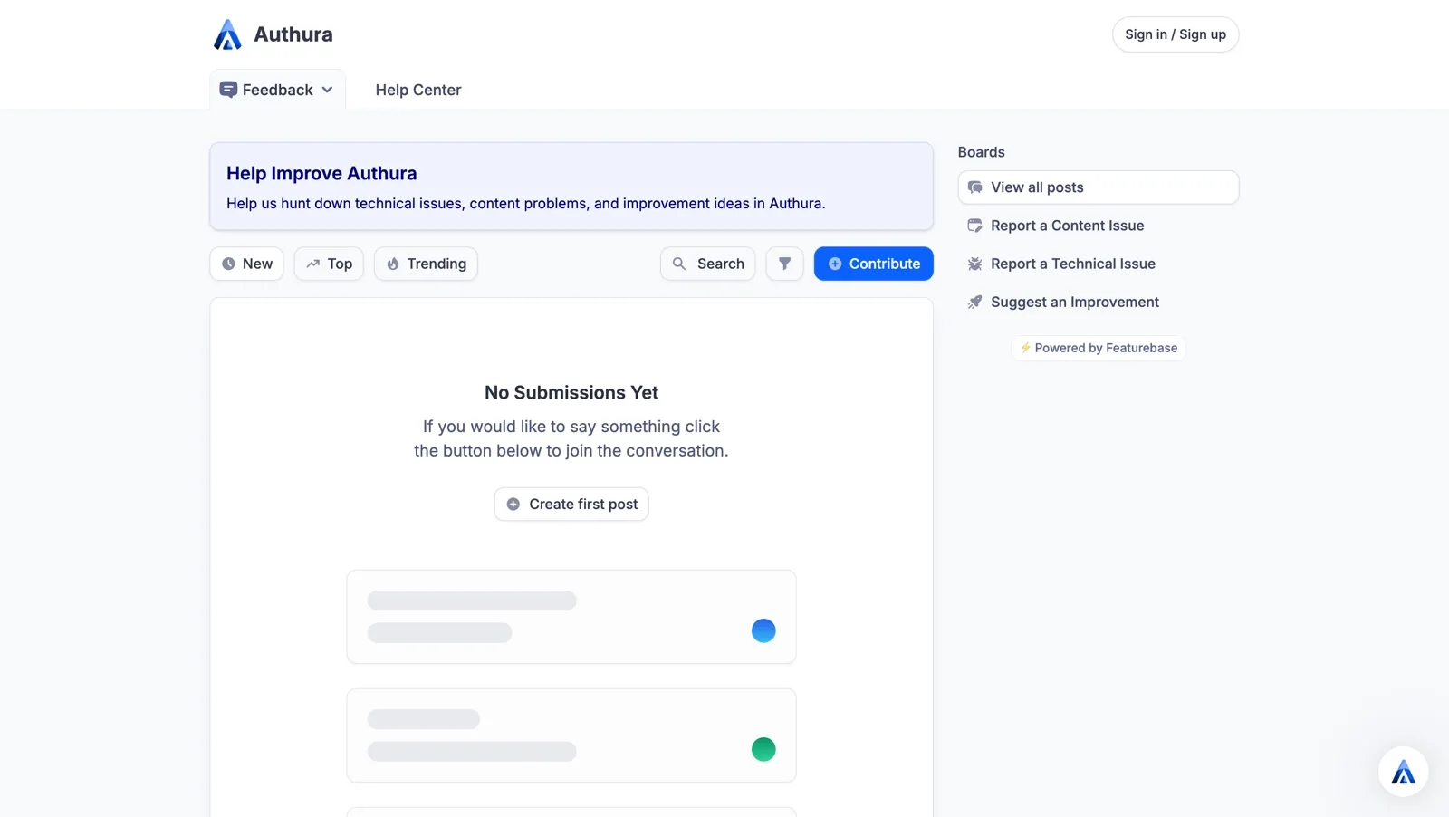Open Suggest an Improvement board
Image resolution: width=1449 pixels, height=817 pixels.
[1099, 302]
